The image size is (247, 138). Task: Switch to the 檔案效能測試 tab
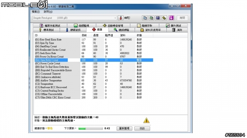pyautogui.click(x=50, y=26)
